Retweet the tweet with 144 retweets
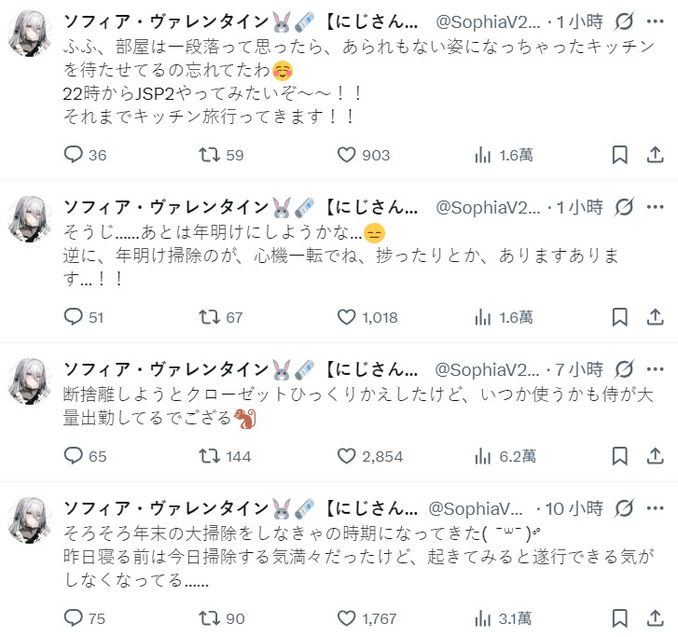This screenshot has height=637, width=678. point(211,456)
